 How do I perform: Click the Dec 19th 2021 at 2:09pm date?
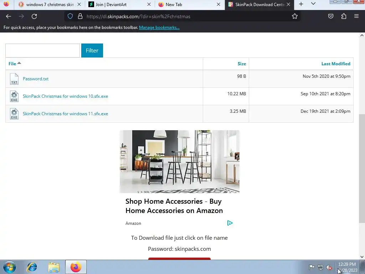point(325,111)
